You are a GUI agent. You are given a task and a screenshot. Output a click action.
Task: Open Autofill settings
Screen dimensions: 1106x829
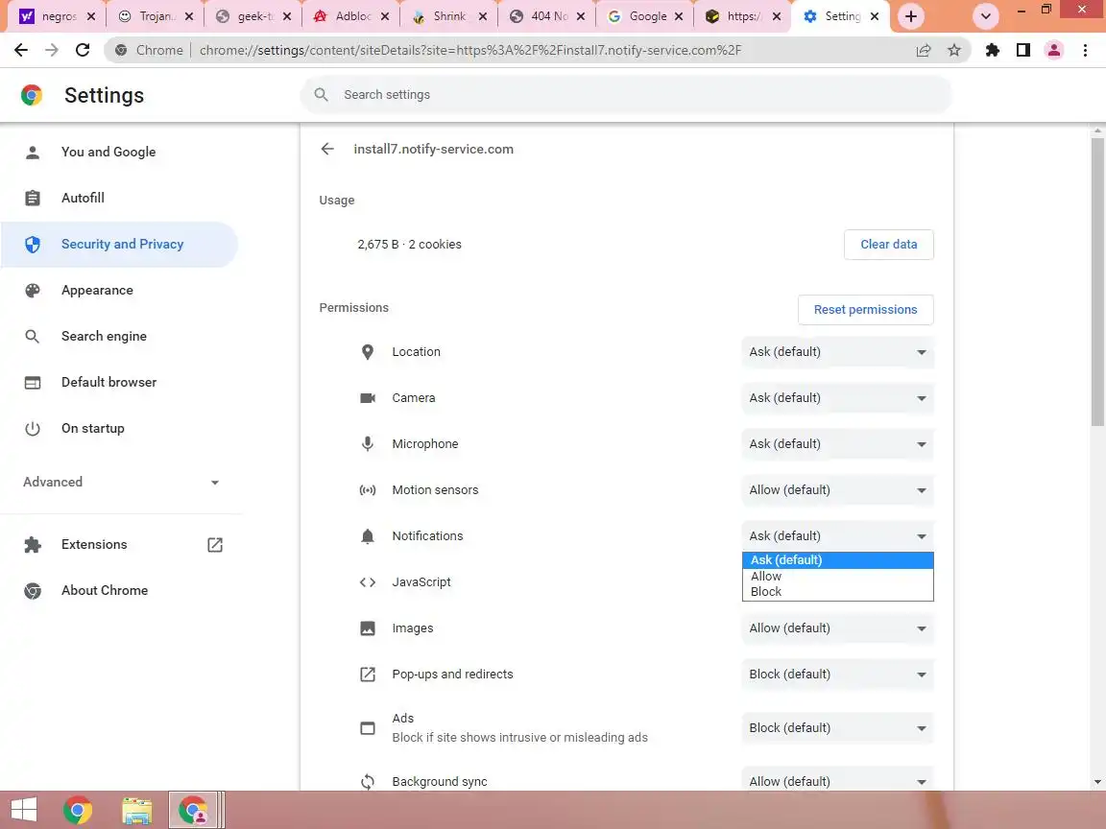tap(120, 198)
